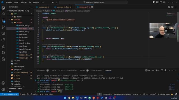Split the terminal

point(162,70)
